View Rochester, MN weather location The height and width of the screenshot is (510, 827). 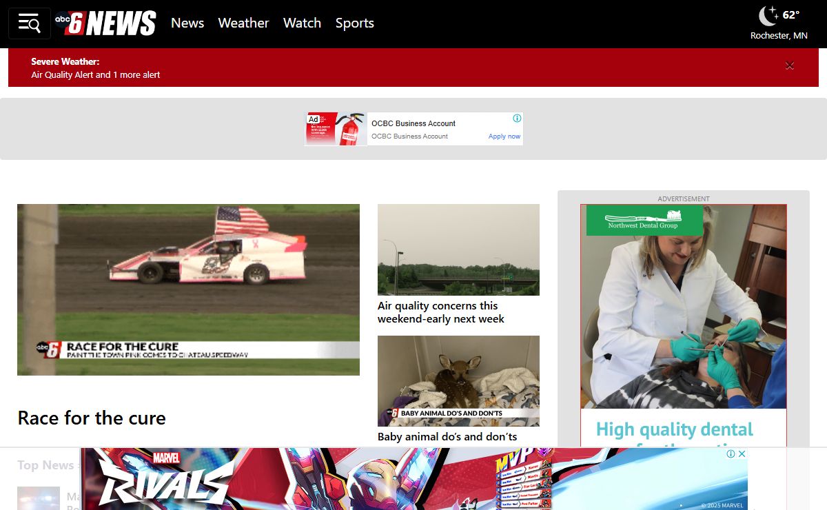pos(779,35)
